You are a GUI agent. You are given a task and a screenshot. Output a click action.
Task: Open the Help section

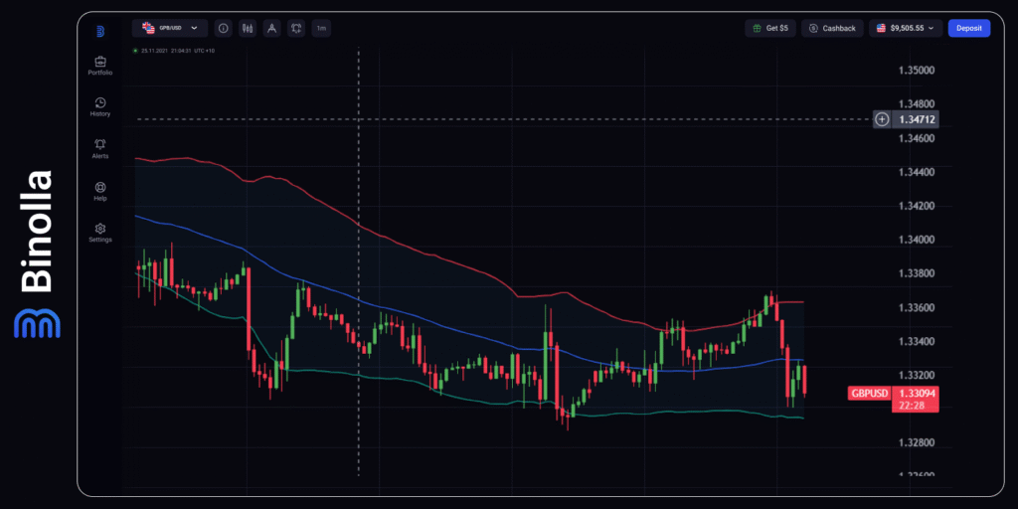[100, 192]
